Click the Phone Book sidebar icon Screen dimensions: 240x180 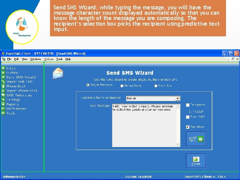pyautogui.click(x=3, y=86)
